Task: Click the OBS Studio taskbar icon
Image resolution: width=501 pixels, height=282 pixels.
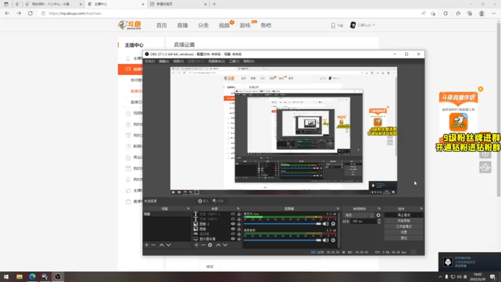Action: click(x=58, y=277)
